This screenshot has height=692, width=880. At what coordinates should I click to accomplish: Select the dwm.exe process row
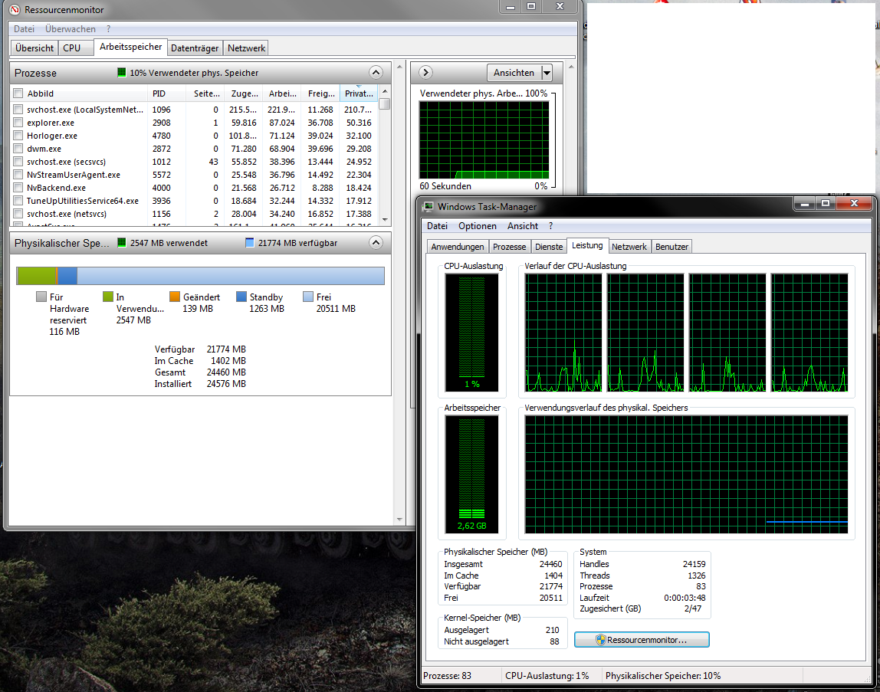coord(194,149)
